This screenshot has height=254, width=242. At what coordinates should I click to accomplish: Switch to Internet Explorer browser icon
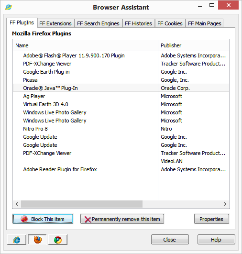tap(17, 240)
